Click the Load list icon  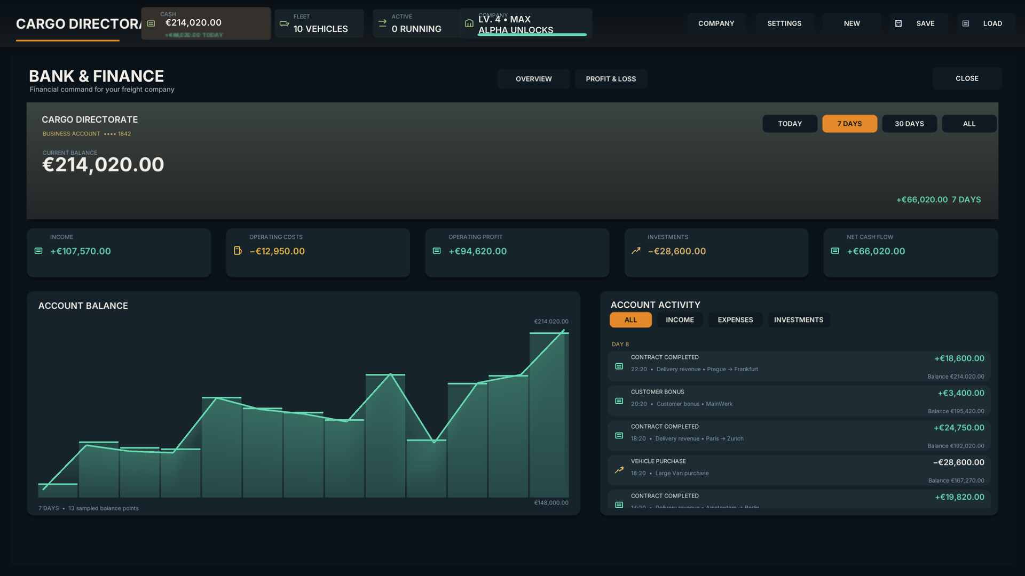966,23
